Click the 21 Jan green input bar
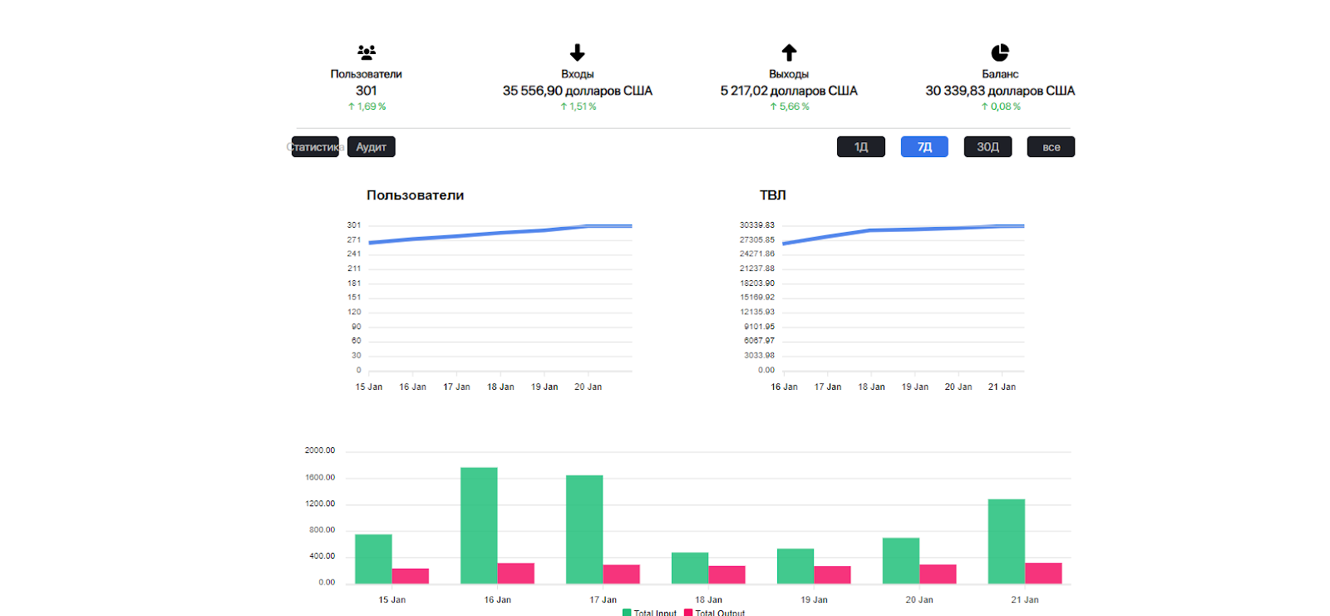 1006,541
